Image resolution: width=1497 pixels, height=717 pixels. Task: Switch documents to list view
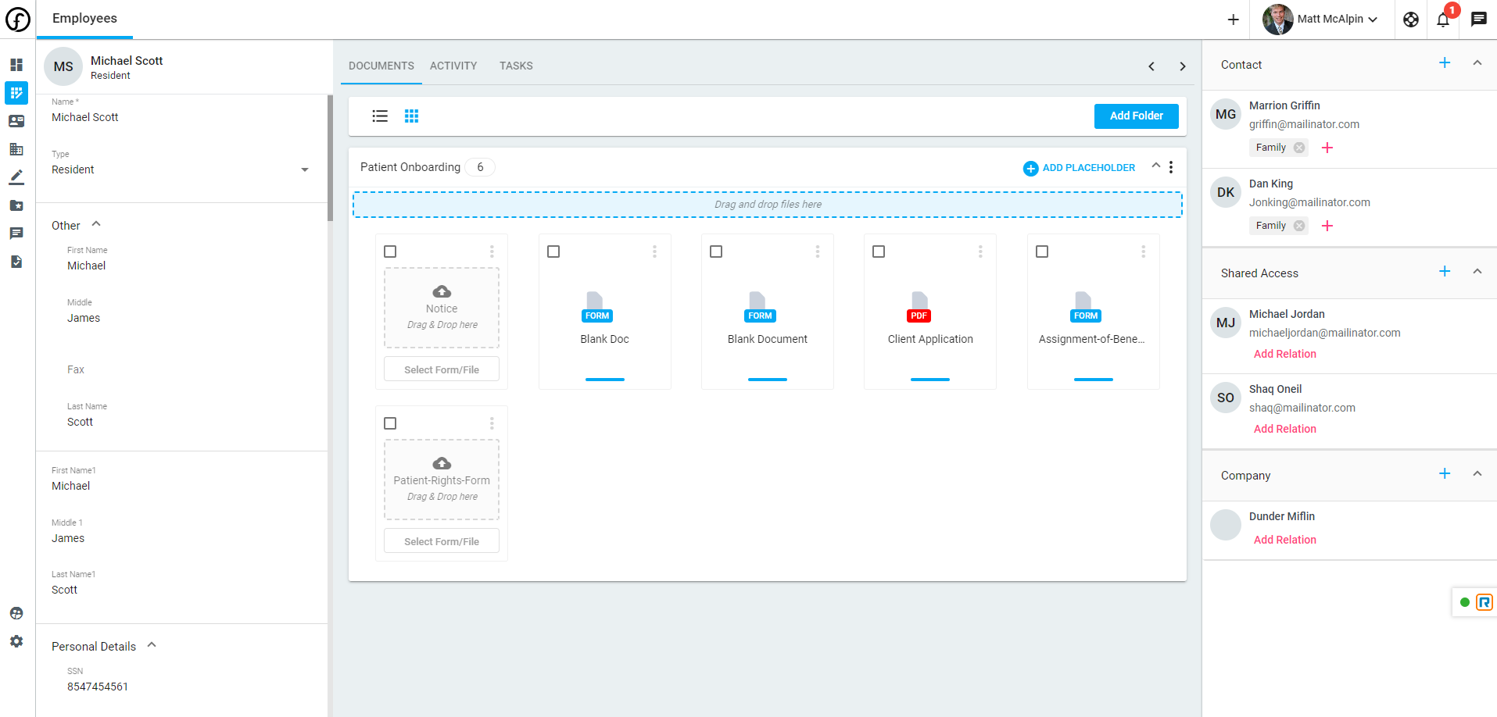click(x=380, y=116)
